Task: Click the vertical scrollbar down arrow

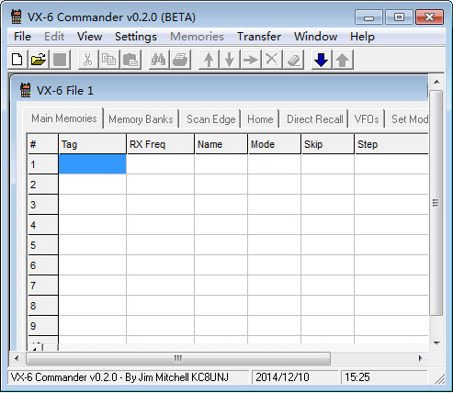Action: pos(436,343)
